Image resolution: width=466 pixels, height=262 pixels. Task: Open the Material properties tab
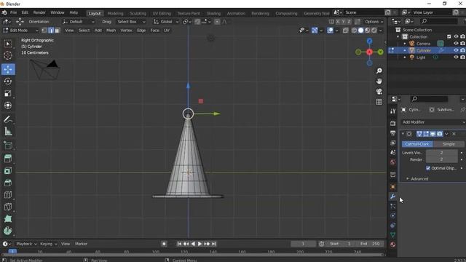392,245
